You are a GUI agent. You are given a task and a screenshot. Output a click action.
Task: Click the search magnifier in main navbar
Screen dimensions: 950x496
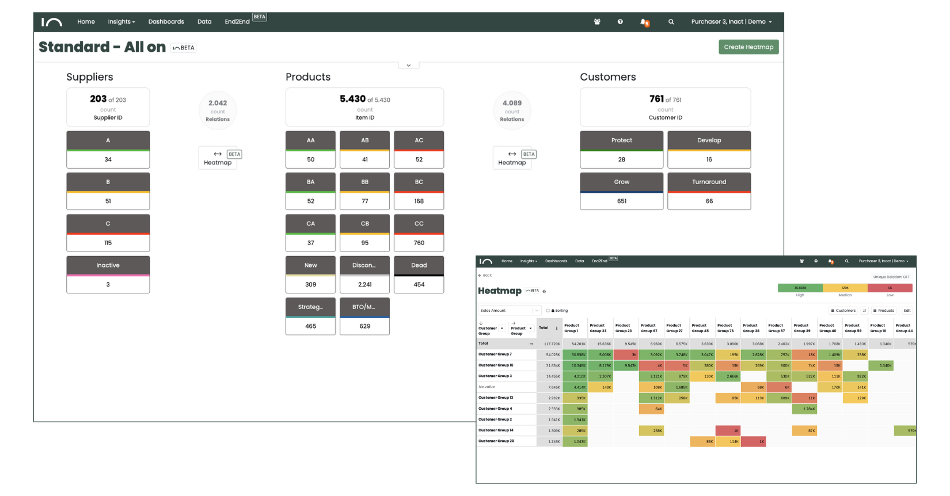pyautogui.click(x=671, y=22)
